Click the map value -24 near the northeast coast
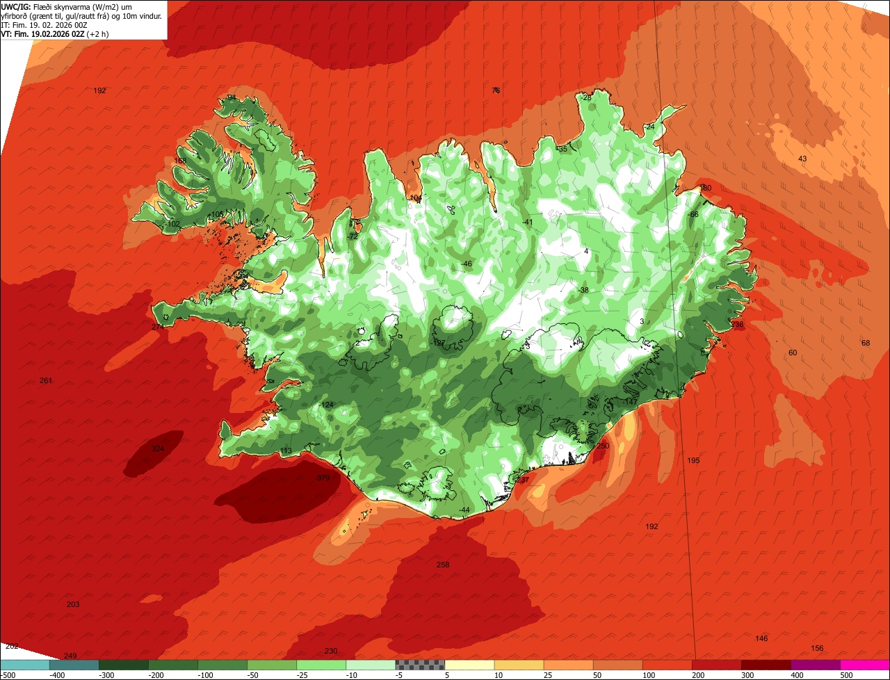 coord(649,127)
